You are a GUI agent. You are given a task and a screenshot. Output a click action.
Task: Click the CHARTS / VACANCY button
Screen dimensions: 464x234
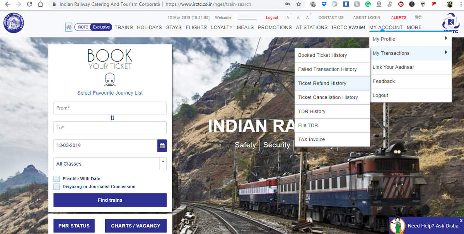[136, 226]
